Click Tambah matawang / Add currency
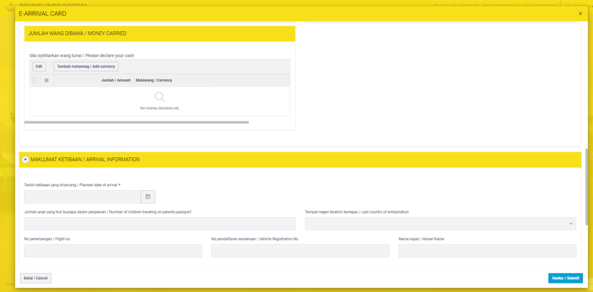This screenshot has width=593, height=292. pyautogui.click(x=86, y=66)
